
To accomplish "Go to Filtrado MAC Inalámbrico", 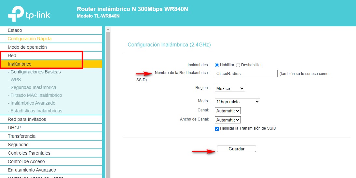I will coord(36,95).
